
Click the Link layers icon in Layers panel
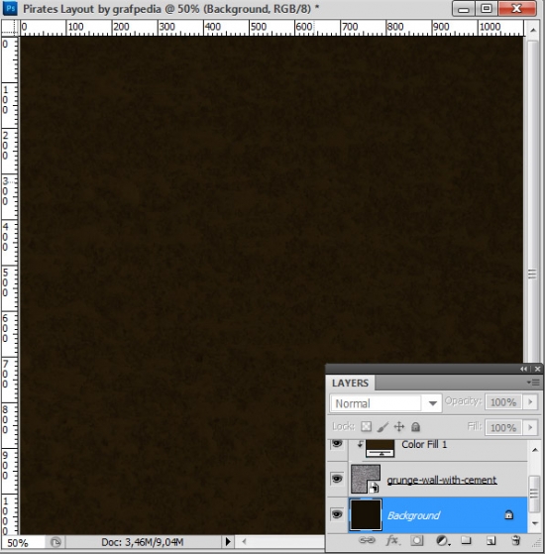click(367, 540)
